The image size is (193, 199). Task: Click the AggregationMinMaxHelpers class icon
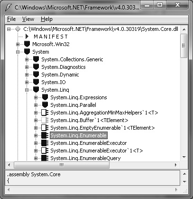(x=45, y=113)
